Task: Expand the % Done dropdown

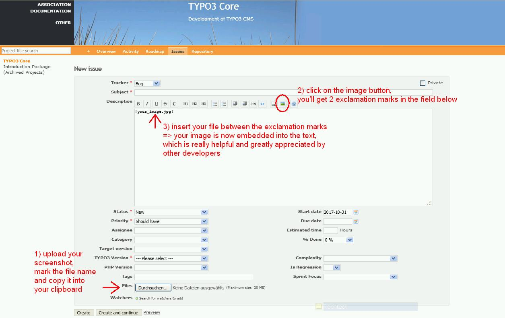Action: [338, 240]
